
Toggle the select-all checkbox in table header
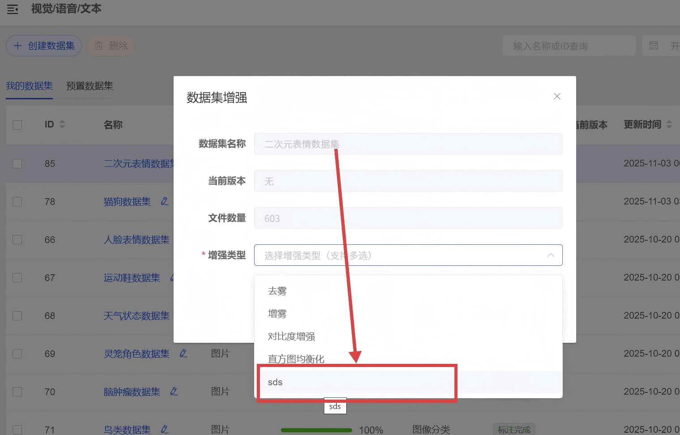(x=17, y=125)
